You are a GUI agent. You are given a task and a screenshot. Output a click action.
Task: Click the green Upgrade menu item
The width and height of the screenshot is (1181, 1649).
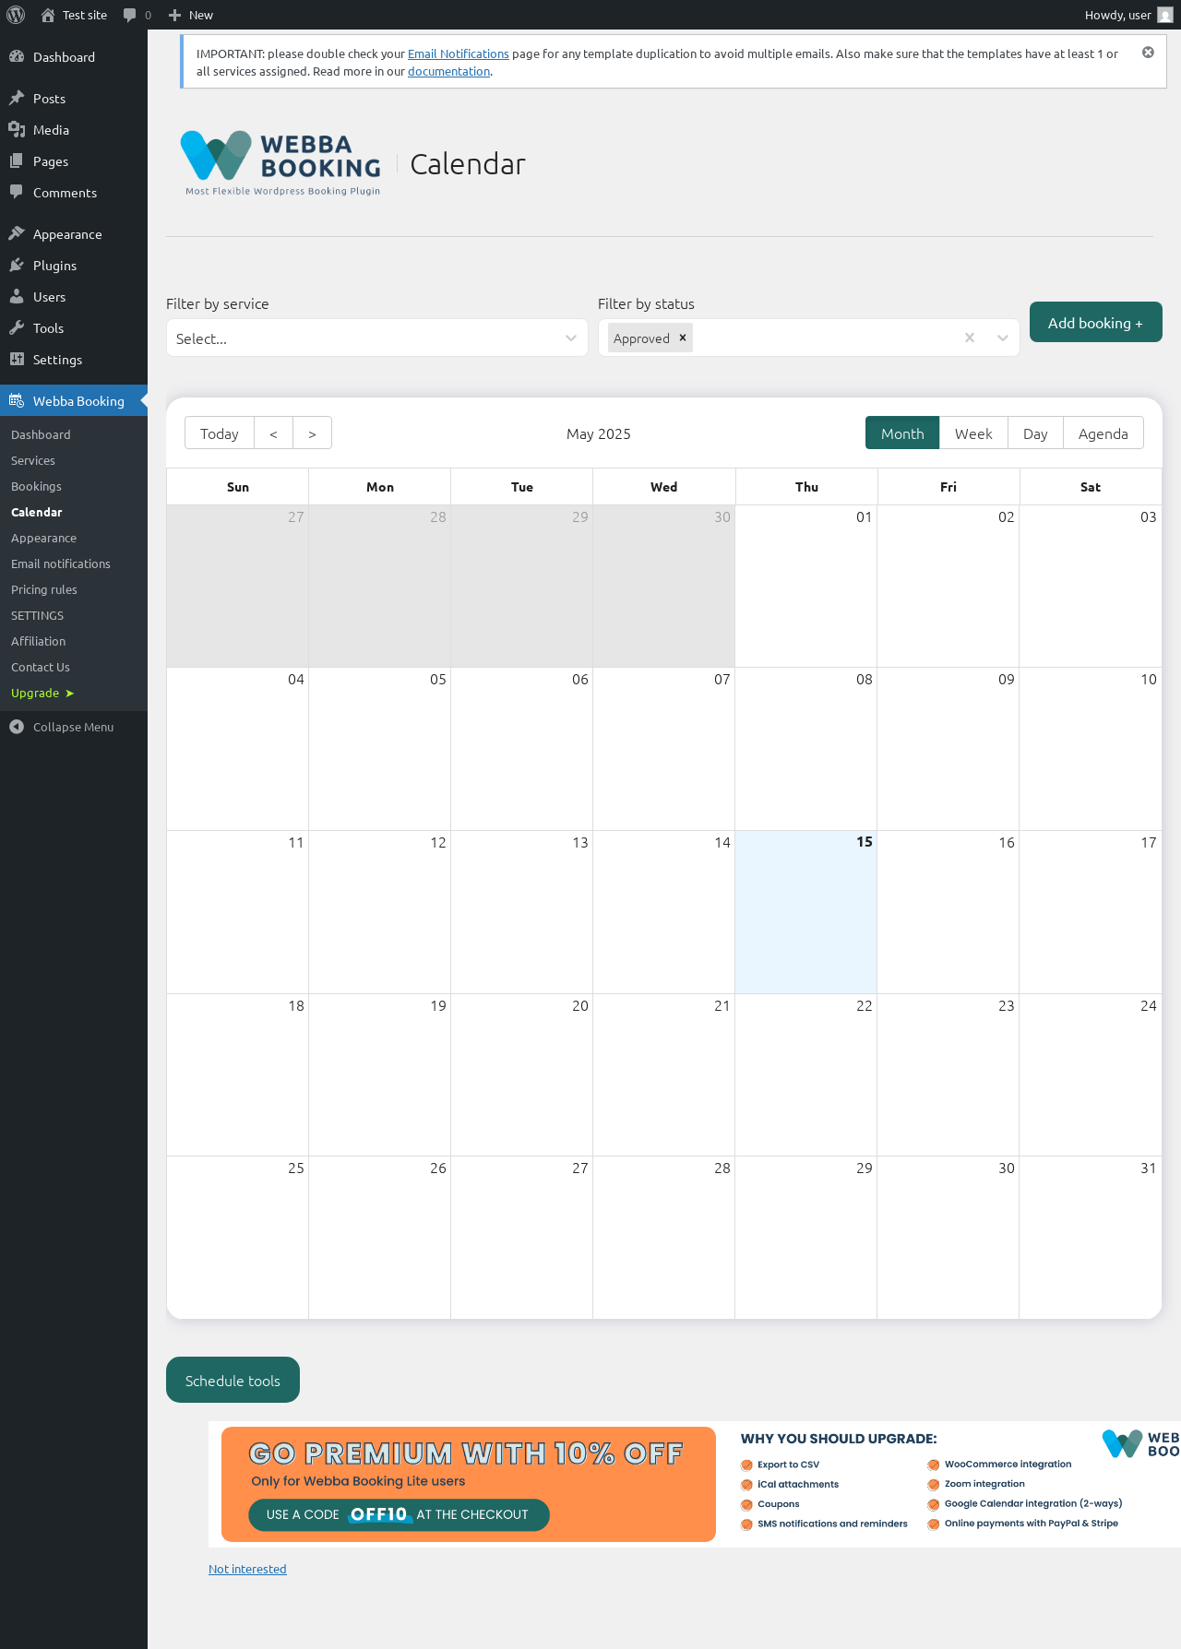coord(42,693)
